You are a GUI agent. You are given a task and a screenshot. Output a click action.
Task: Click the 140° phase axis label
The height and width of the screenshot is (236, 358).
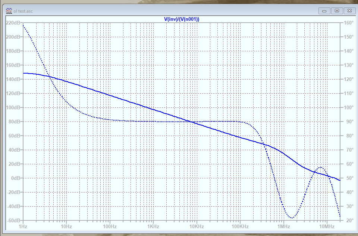(349, 51)
